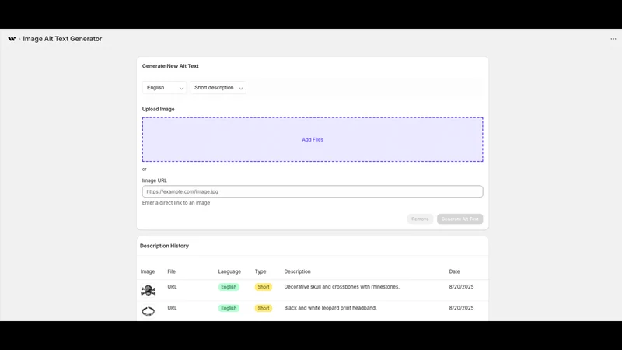Viewport: 622px width, 350px height.
Task: Click the Image column header
Action: click(x=148, y=271)
